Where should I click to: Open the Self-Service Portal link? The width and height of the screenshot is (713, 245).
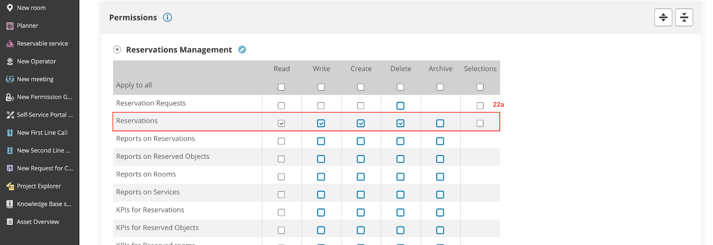pos(45,115)
